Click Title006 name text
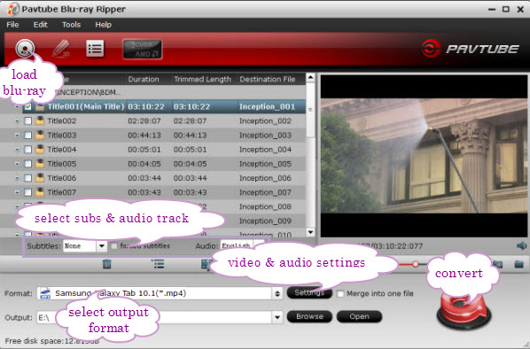This screenshot has height=349, width=530. point(62,178)
